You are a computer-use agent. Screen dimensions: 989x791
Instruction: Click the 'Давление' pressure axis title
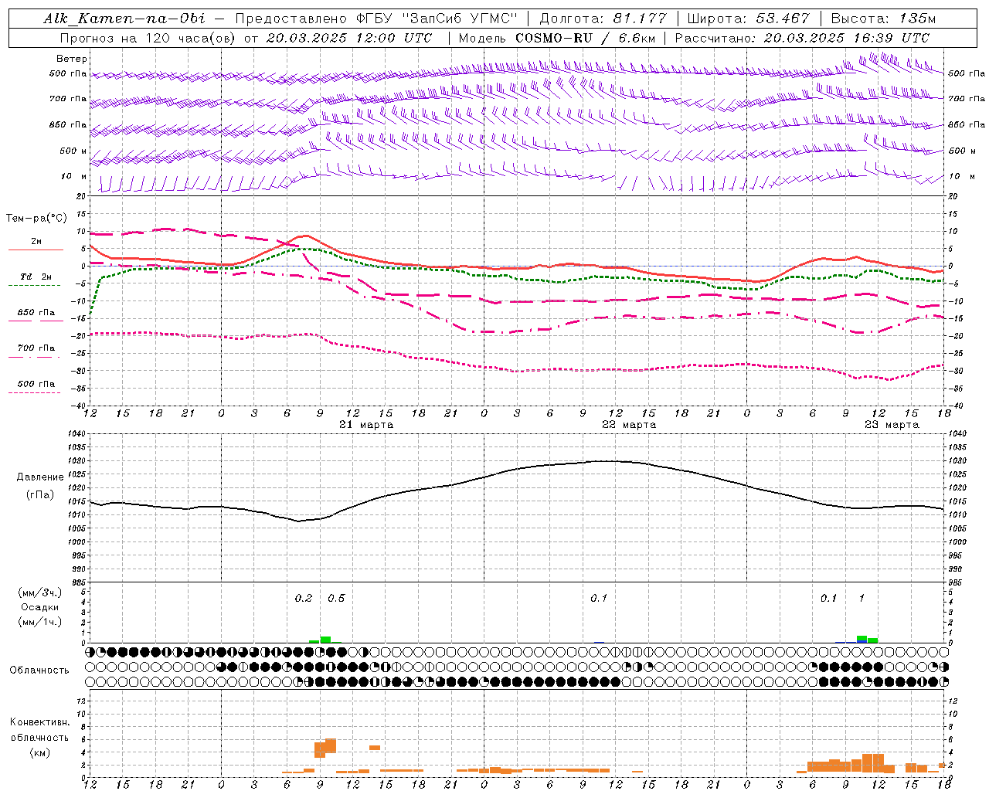(40, 477)
